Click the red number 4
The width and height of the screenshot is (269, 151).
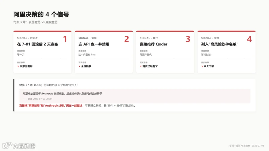[x=250, y=39]
